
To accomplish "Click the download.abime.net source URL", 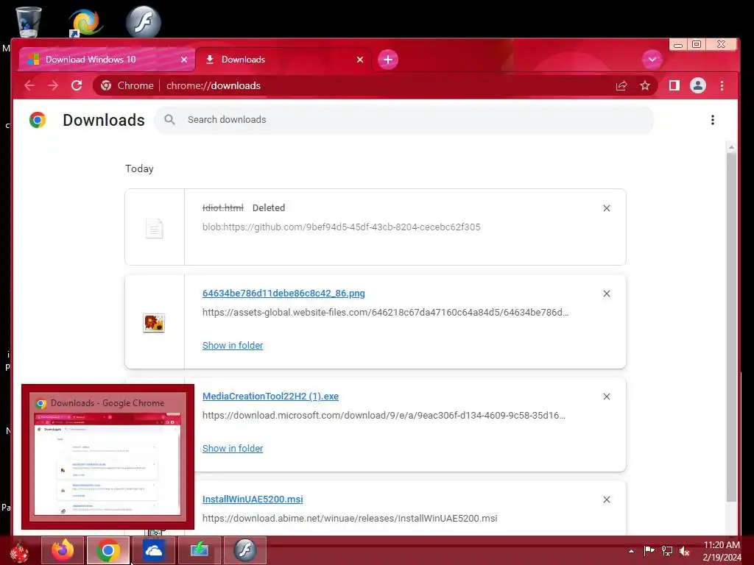I will pos(350,519).
